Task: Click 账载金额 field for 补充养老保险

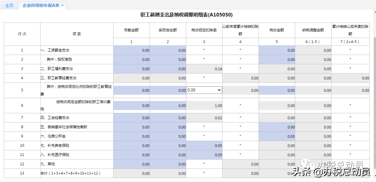Action: pyautogui.click(x=132, y=146)
